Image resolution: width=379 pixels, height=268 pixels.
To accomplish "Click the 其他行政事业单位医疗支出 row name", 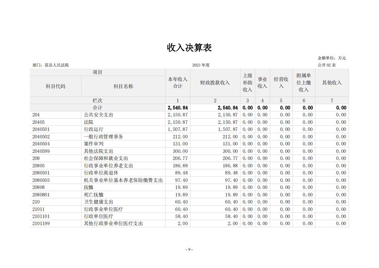I will [113, 223].
